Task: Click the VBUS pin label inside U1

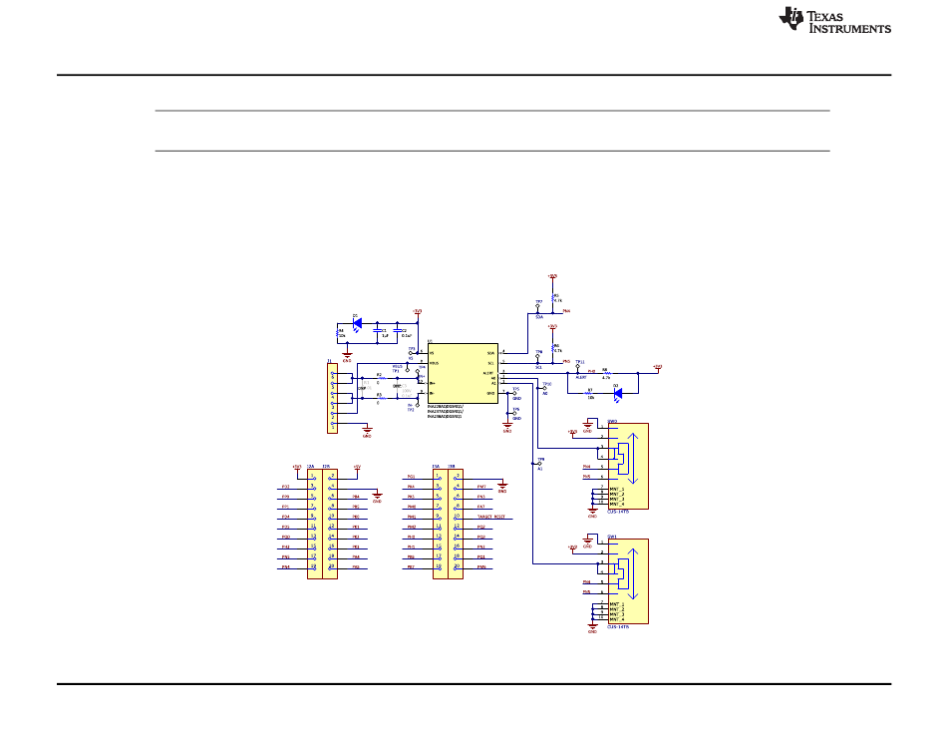Action: tap(435, 364)
